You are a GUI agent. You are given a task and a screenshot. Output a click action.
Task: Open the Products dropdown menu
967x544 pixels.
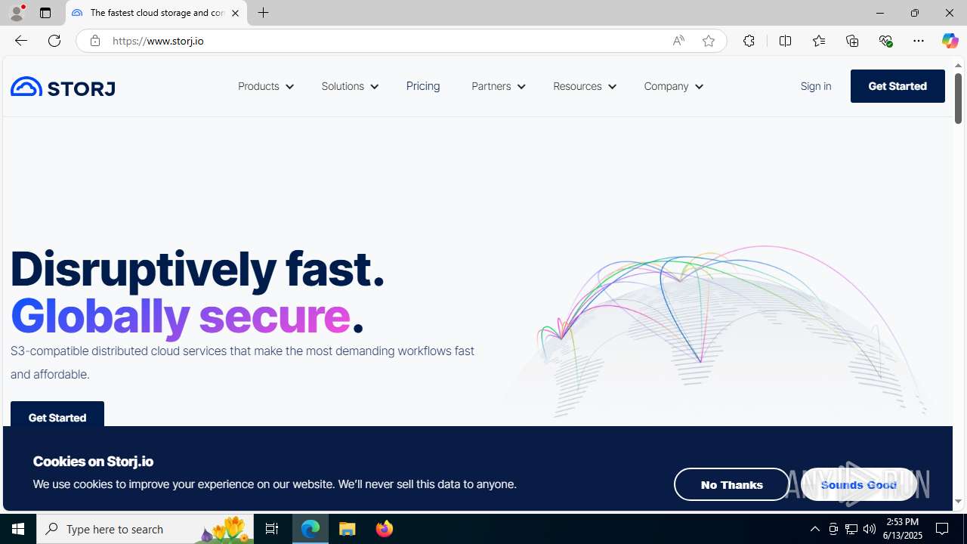(265, 86)
